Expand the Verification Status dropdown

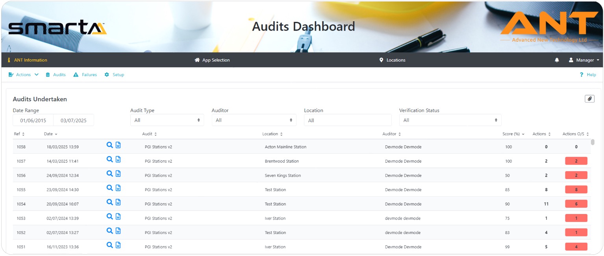[450, 120]
